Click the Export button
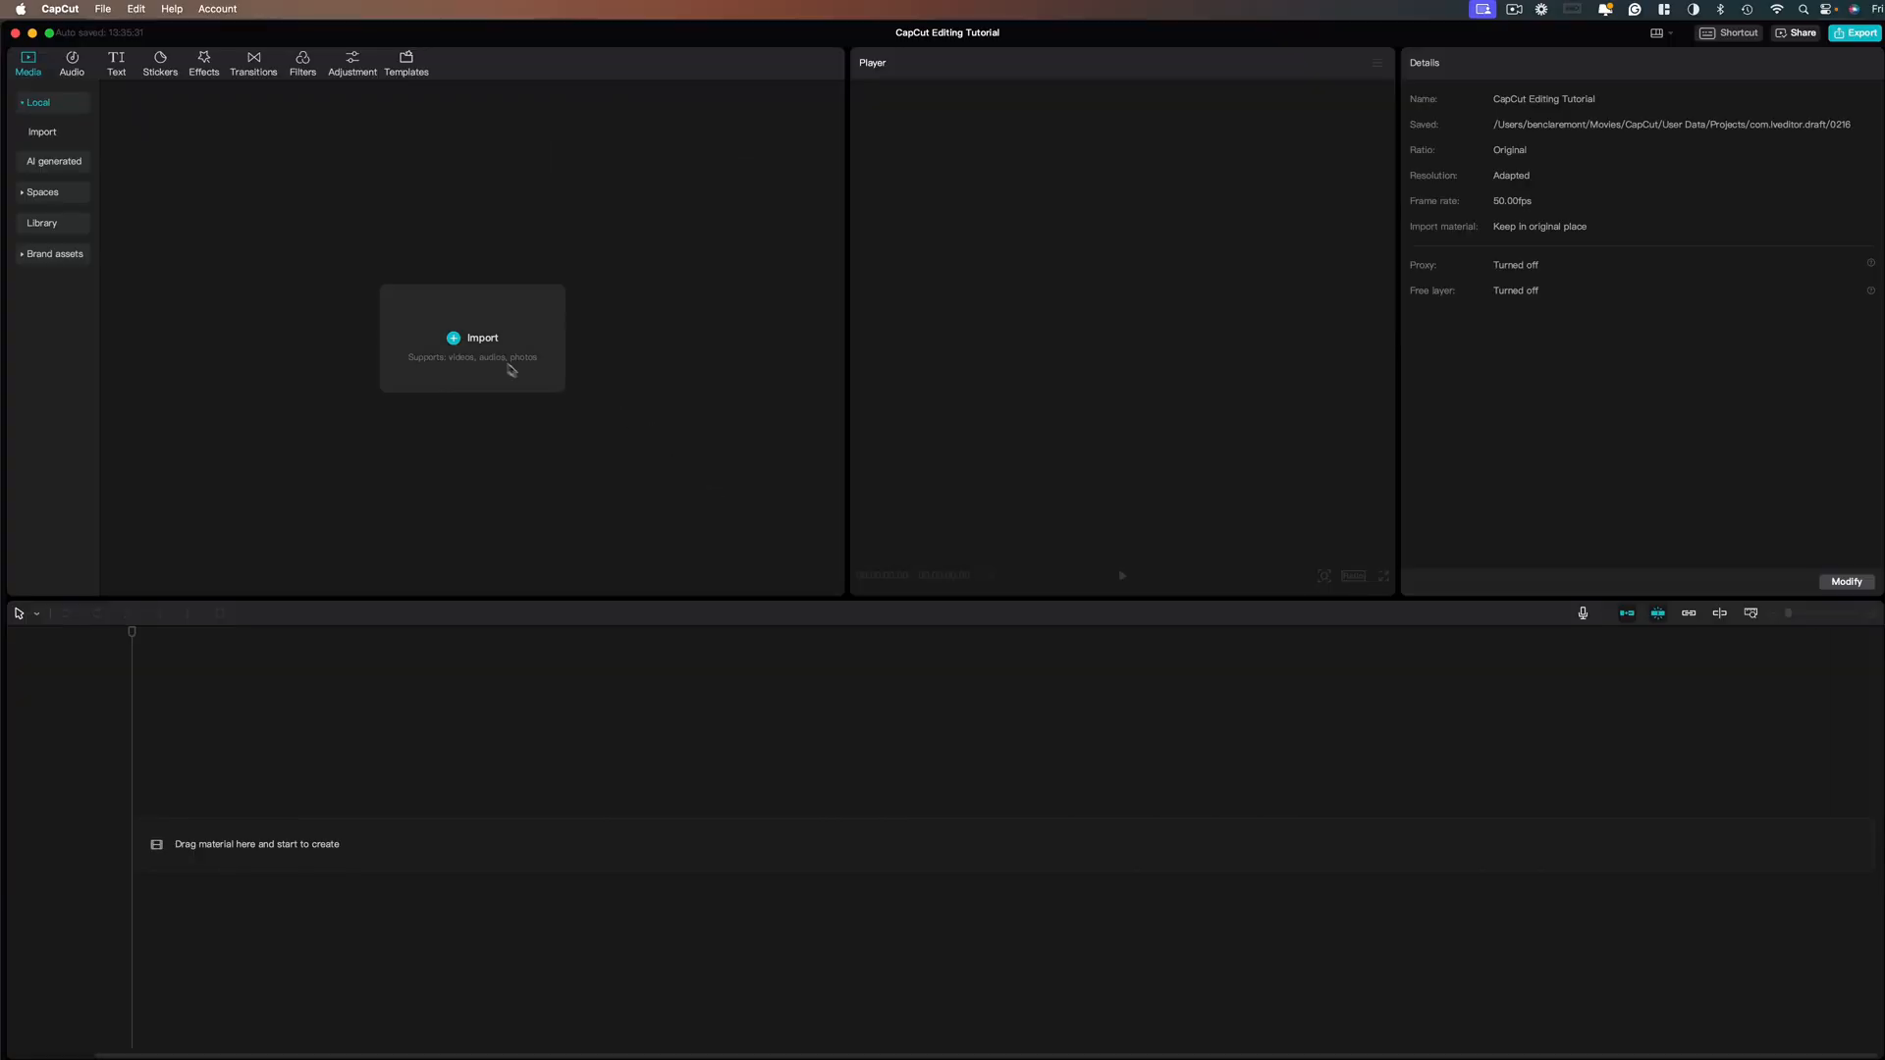Screen dimensions: 1885x1060 pos(1855,33)
